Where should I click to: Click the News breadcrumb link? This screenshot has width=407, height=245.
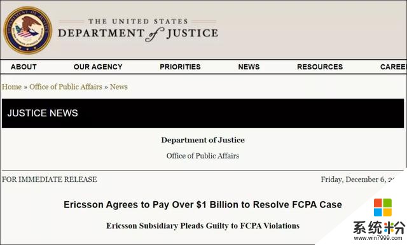click(119, 87)
